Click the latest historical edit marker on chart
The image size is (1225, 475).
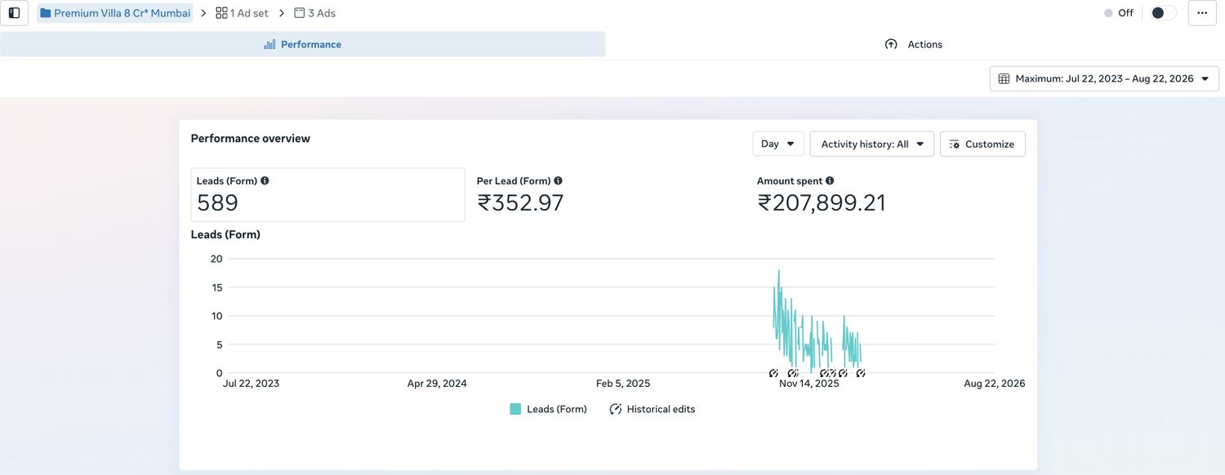point(861,374)
